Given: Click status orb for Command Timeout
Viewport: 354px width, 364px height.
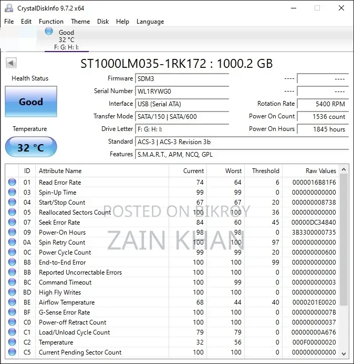Looking at the screenshot, I should 12,282.
